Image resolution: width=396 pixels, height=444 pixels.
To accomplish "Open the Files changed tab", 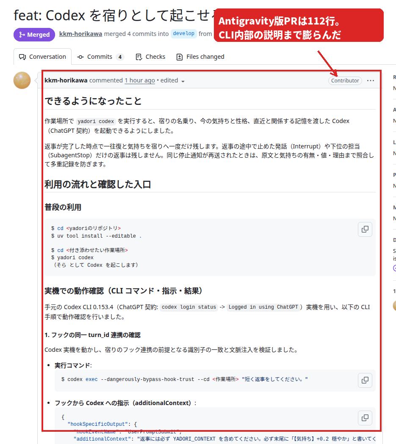I will tap(200, 57).
